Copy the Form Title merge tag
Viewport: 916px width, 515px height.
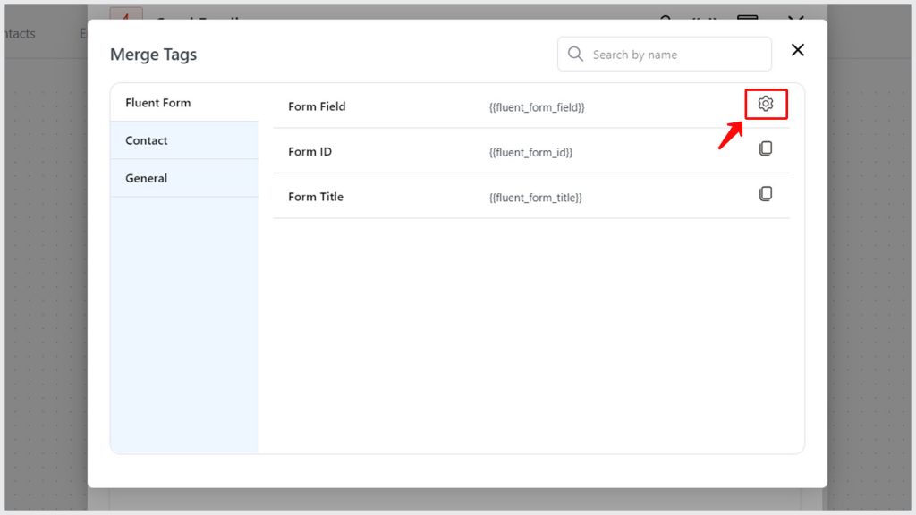[766, 194]
